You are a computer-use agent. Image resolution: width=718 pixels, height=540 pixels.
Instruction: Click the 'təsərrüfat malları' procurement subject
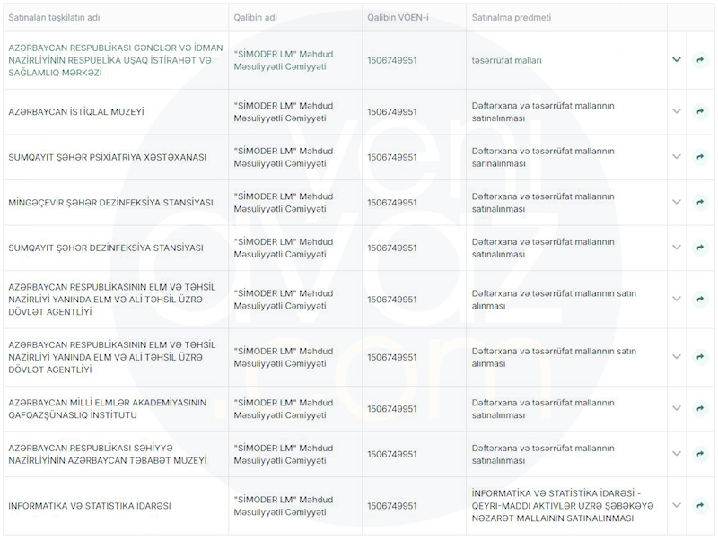click(x=506, y=60)
